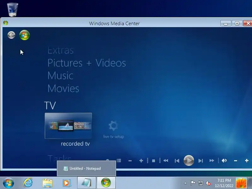This screenshot has width=252, height=189.
Task: Skip back with the previous button
Action: (x=177, y=161)
